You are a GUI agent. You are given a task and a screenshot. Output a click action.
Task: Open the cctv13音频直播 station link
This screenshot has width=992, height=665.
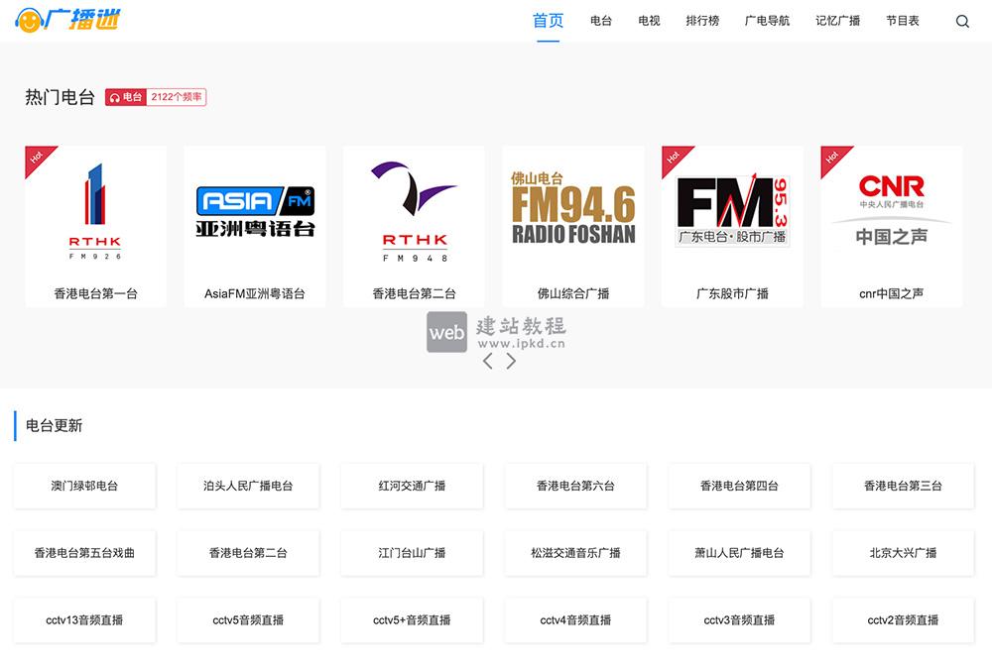coord(84,619)
